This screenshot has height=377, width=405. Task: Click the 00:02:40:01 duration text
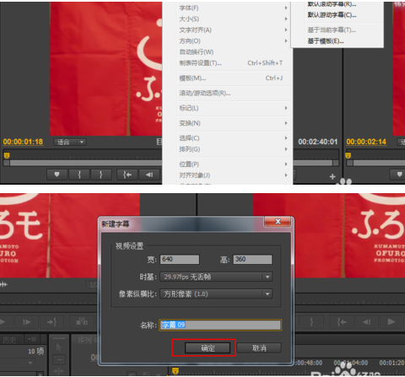[x=318, y=142]
